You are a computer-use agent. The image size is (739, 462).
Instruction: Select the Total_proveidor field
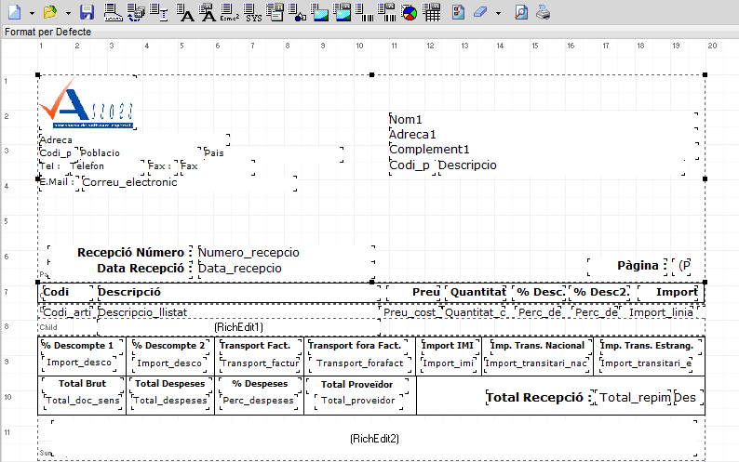(x=359, y=401)
